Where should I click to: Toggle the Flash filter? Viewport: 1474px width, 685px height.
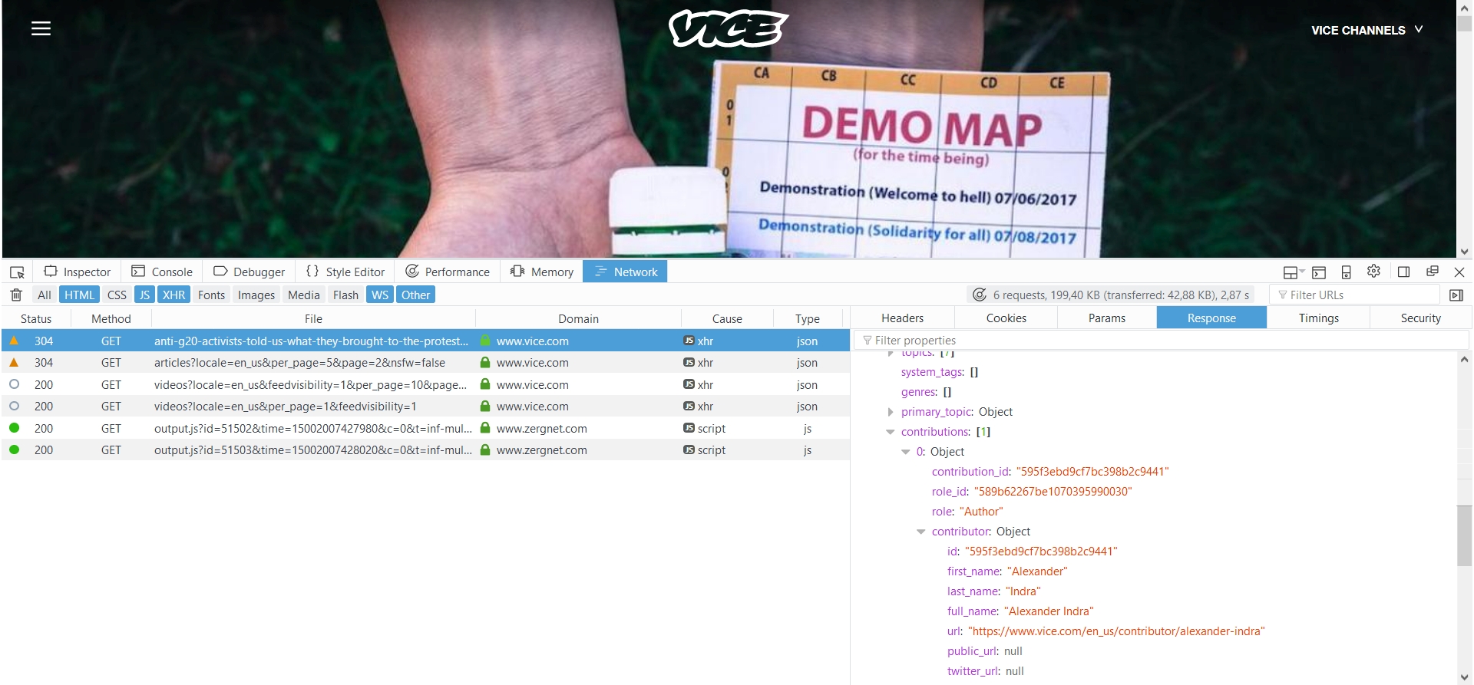pyautogui.click(x=345, y=295)
